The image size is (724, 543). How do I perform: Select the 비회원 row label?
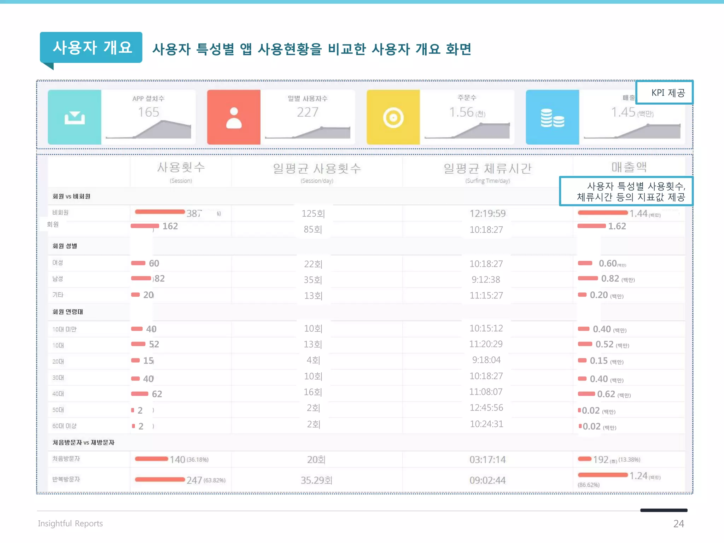point(60,212)
